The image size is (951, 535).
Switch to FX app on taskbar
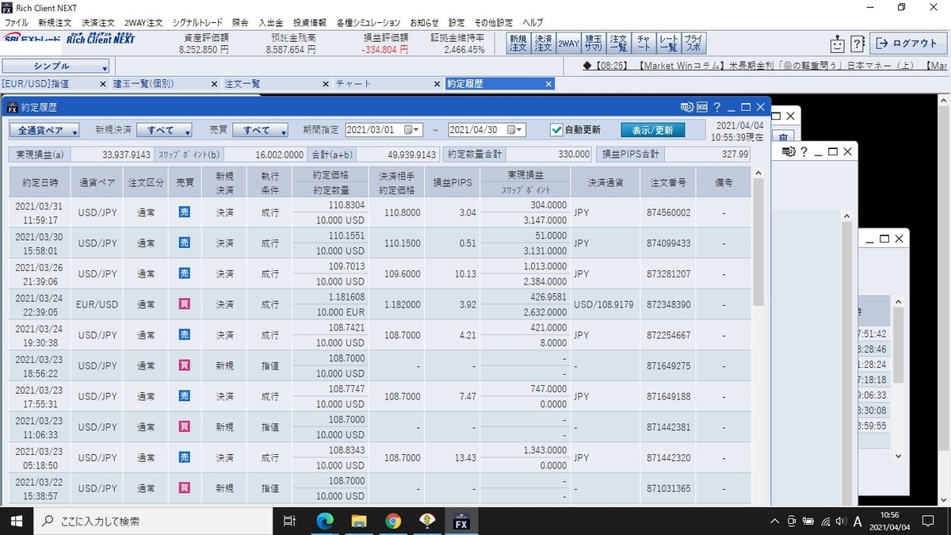tap(461, 521)
